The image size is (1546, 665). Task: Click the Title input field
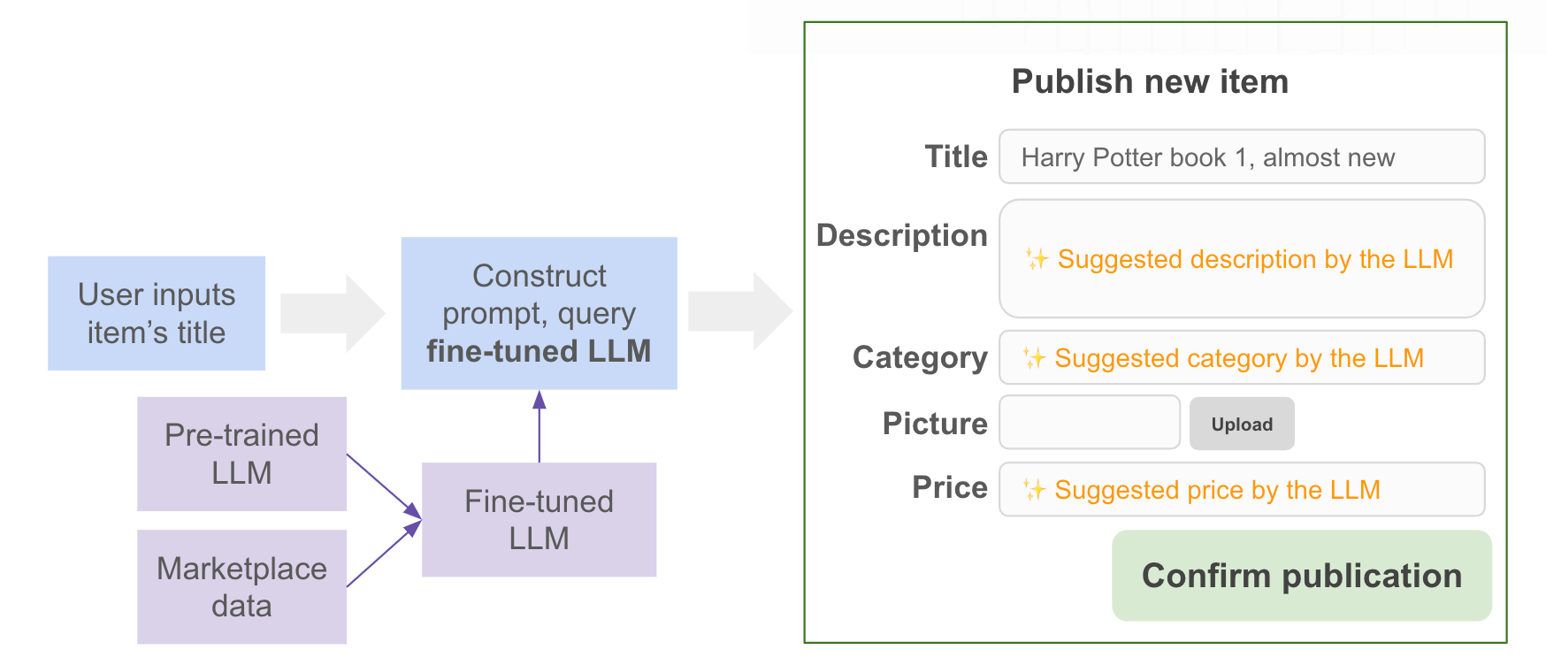click(x=1241, y=157)
